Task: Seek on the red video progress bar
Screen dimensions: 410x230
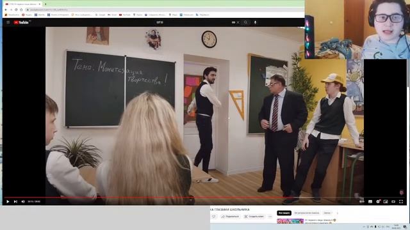Action: coord(204,197)
